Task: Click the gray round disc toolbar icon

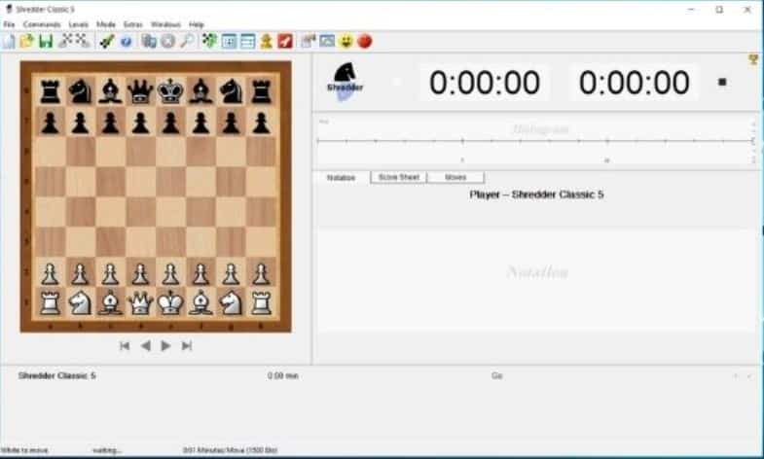Action: click(167, 42)
